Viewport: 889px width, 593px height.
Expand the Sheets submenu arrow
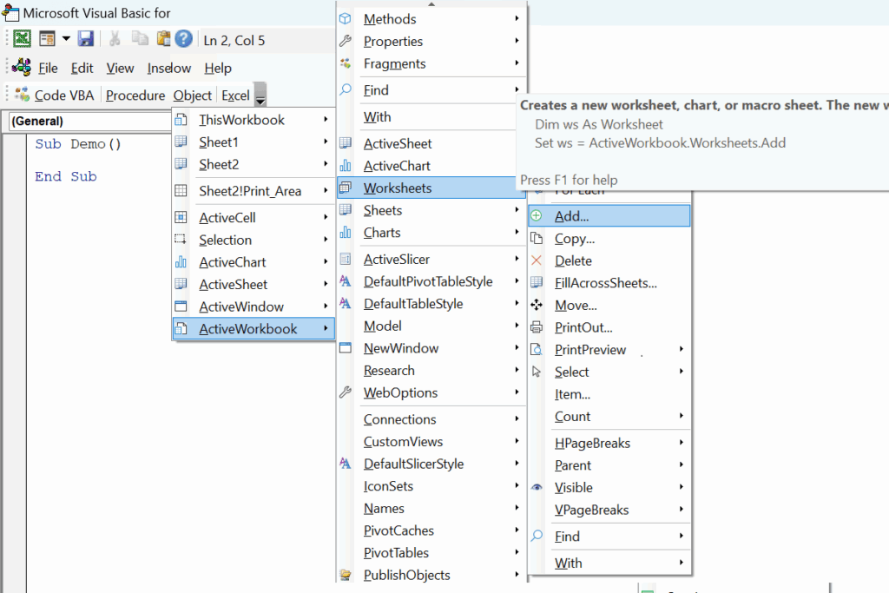pos(517,210)
